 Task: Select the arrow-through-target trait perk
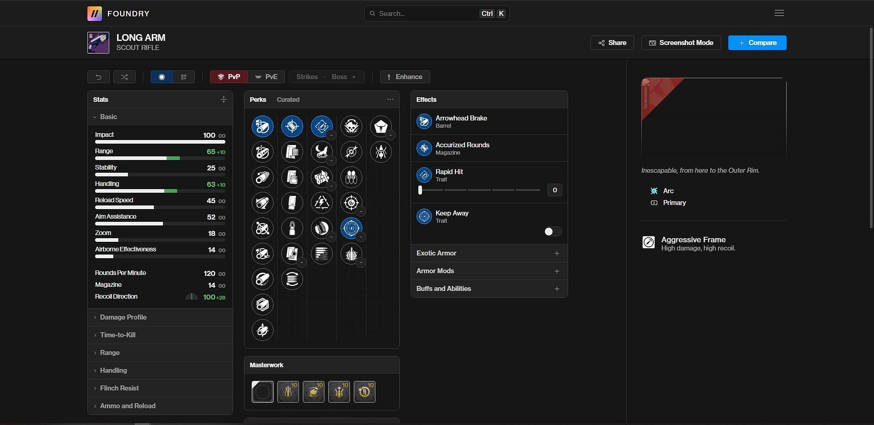coord(351,152)
